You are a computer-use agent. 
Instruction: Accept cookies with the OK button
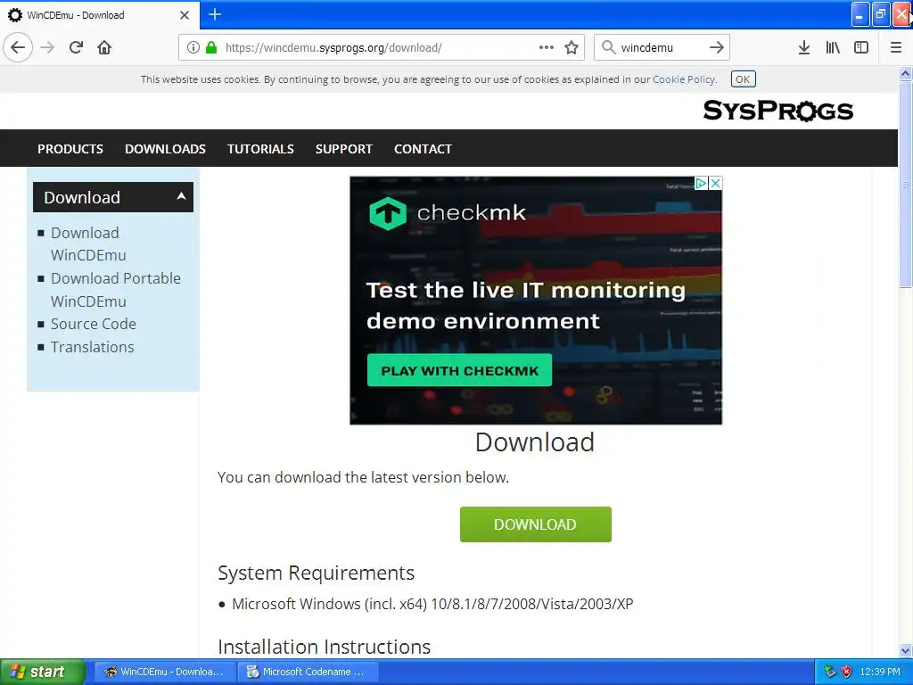coord(743,79)
